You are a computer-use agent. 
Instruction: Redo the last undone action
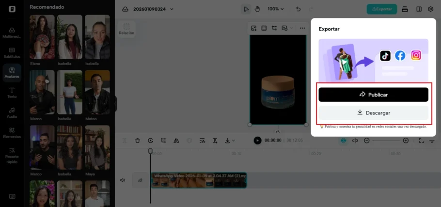[311, 9]
